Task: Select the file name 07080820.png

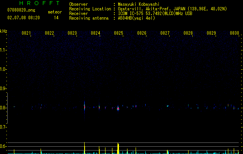Action: pos(21,10)
